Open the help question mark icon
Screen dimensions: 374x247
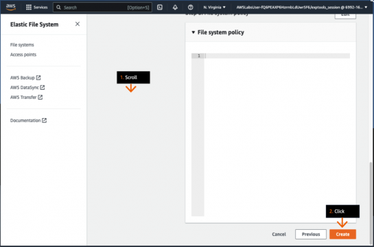[x=190, y=8]
